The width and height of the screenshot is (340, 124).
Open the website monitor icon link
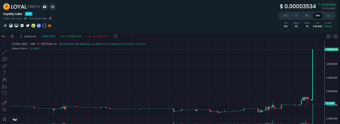point(16,26)
